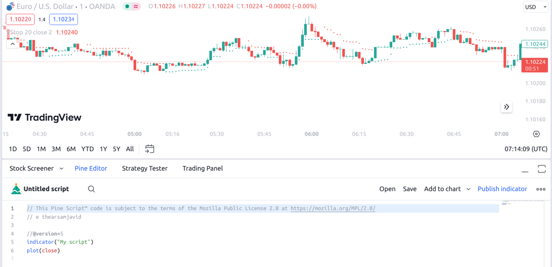Click line number 7 in editor
Viewport: 552px width, 267px height.
coord(12,259)
